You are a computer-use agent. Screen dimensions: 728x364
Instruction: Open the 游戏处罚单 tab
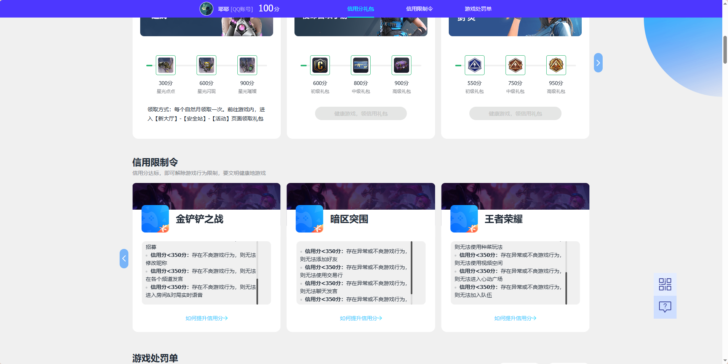click(x=478, y=9)
